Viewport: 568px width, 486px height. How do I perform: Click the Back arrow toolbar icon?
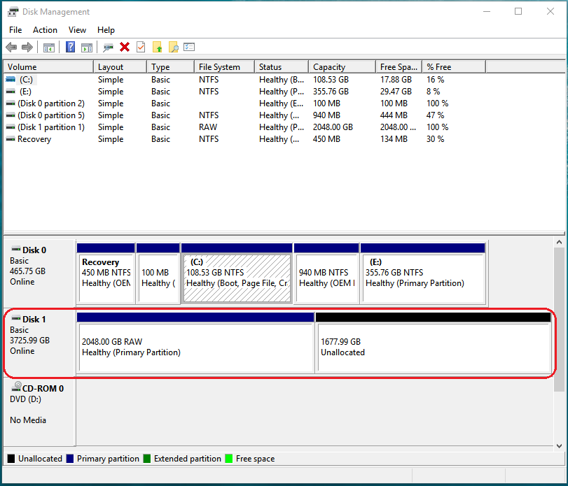12,47
